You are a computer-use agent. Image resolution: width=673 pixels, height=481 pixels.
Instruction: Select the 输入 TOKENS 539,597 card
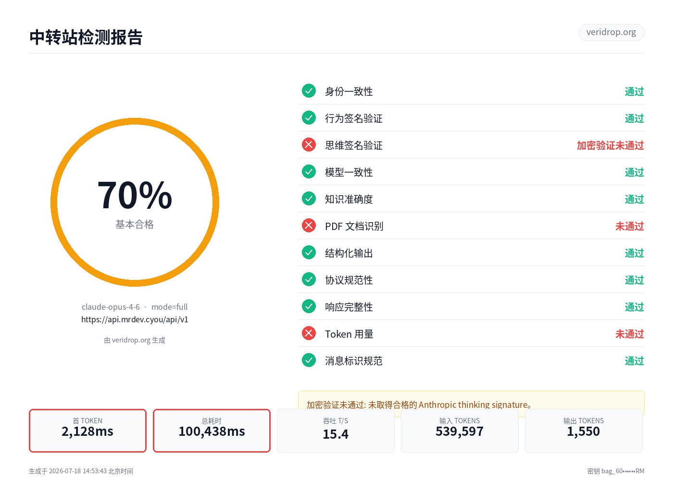tap(460, 430)
